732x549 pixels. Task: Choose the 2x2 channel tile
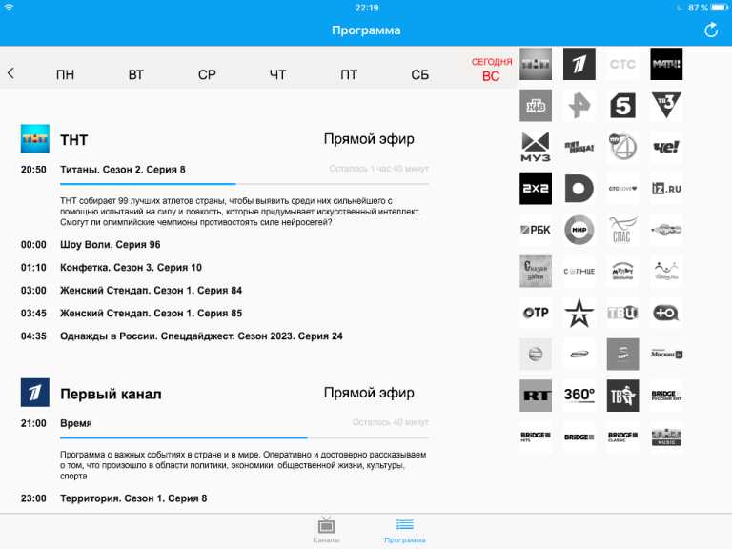coord(536,189)
